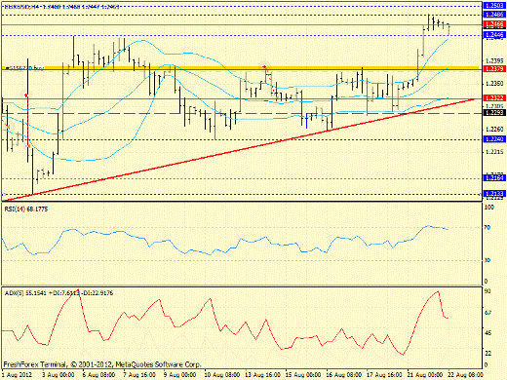Select the 1.2503 price level label
The width and height of the screenshot is (507, 380).
coord(494,6)
